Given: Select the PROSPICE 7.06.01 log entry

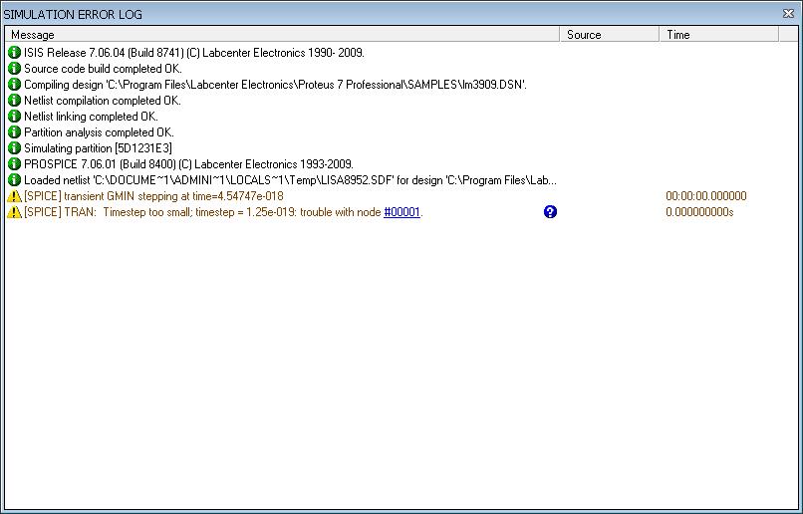Looking at the screenshot, I should pos(188,164).
